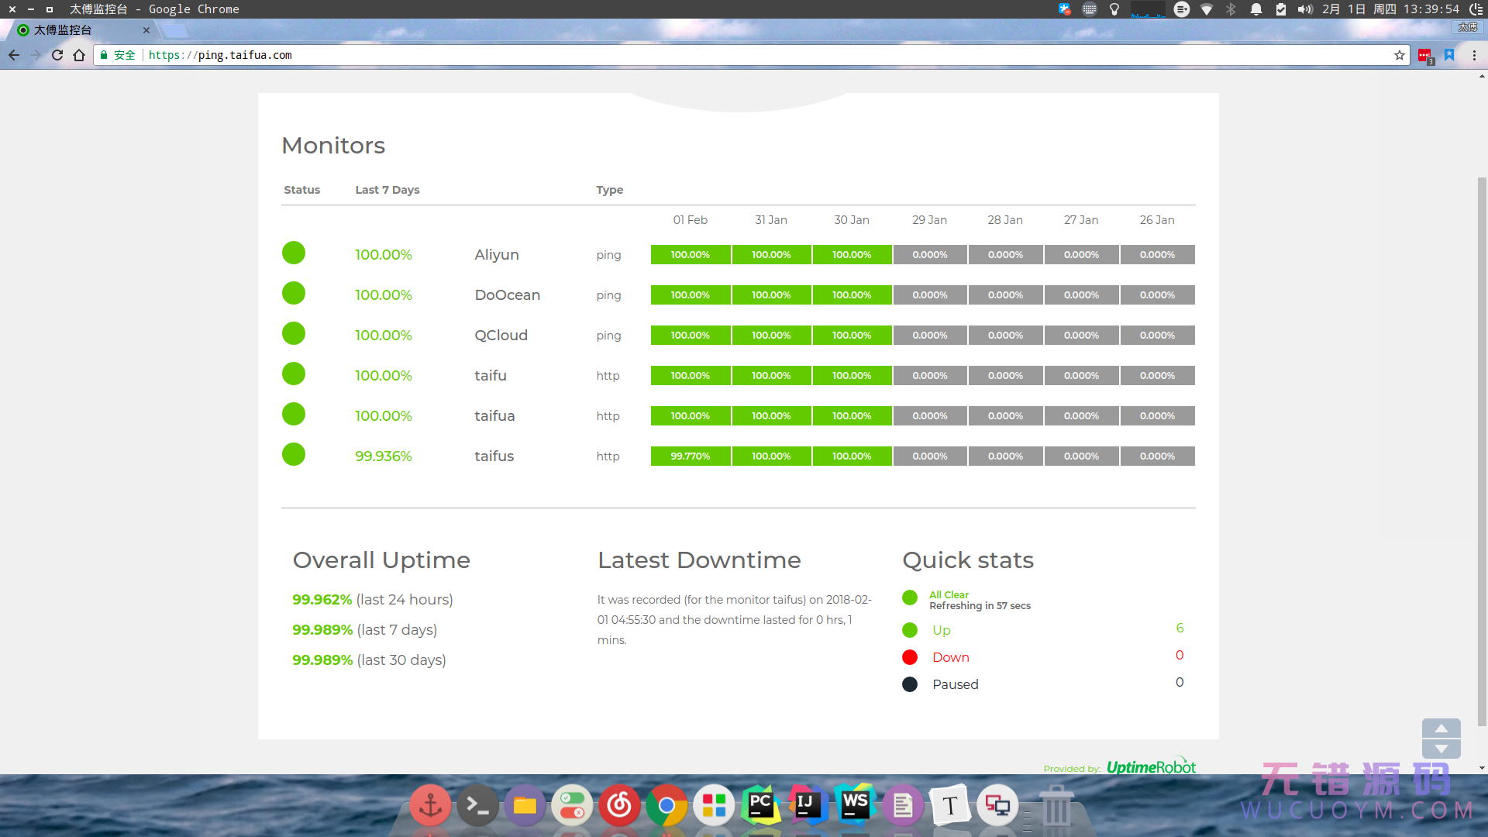Image resolution: width=1488 pixels, height=837 pixels.
Task: Click the trash icon in the dock
Action: click(x=1056, y=806)
